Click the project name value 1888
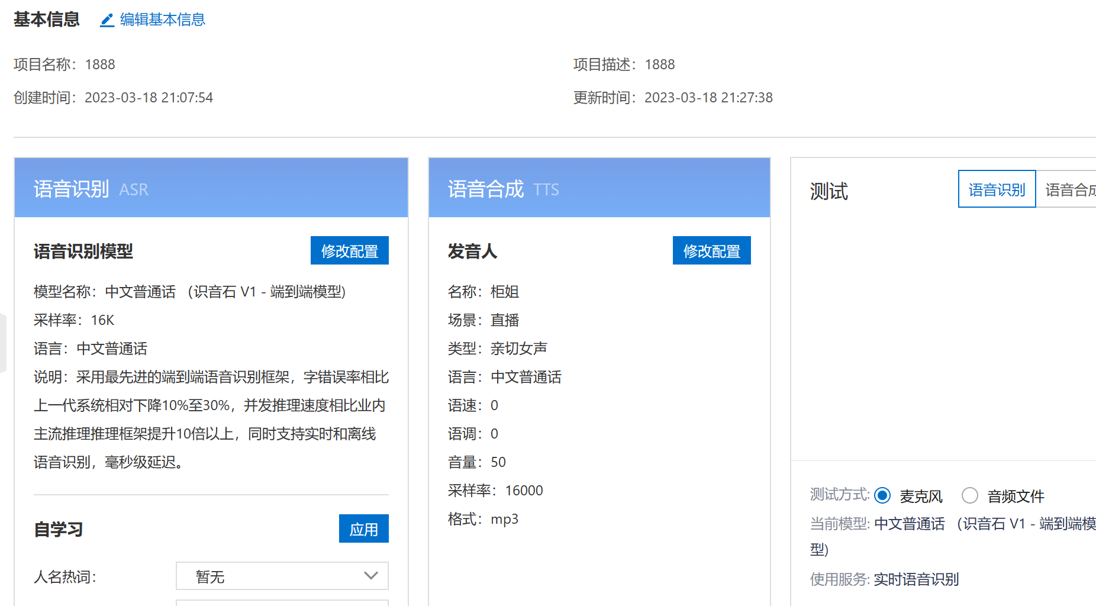This screenshot has height=606, width=1096. coord(100,65)
